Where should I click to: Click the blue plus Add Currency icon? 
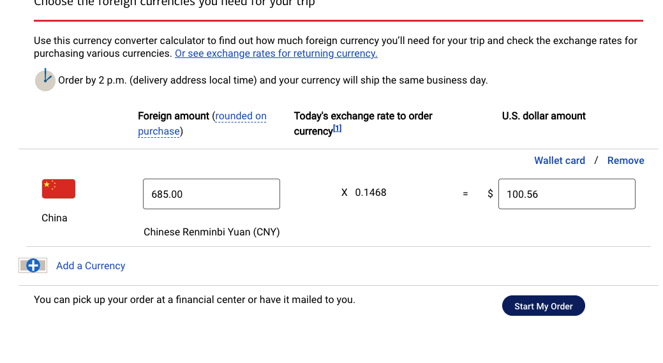pyautogui.click(x=33, y=266)
